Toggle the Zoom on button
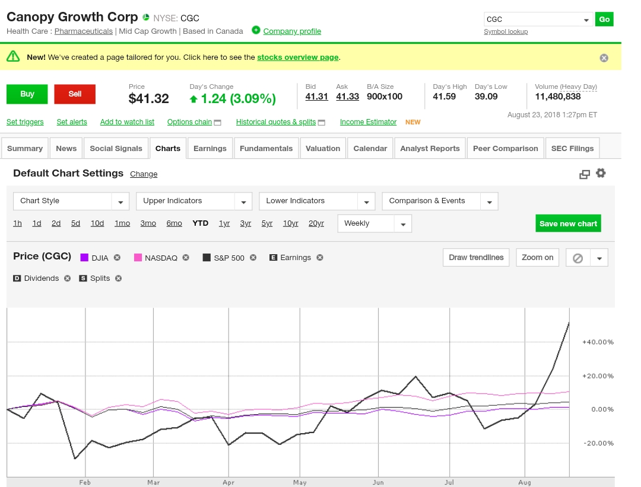Image resolution: width=641 pixels, height=487 pixels. point(538,258)
